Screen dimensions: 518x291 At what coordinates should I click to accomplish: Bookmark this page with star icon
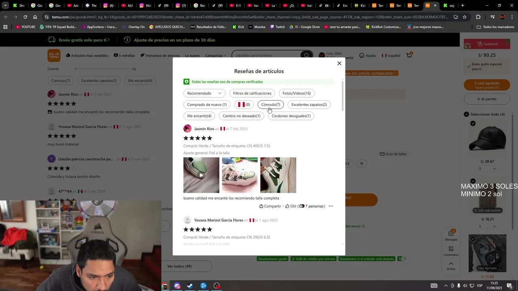[465, 17]
